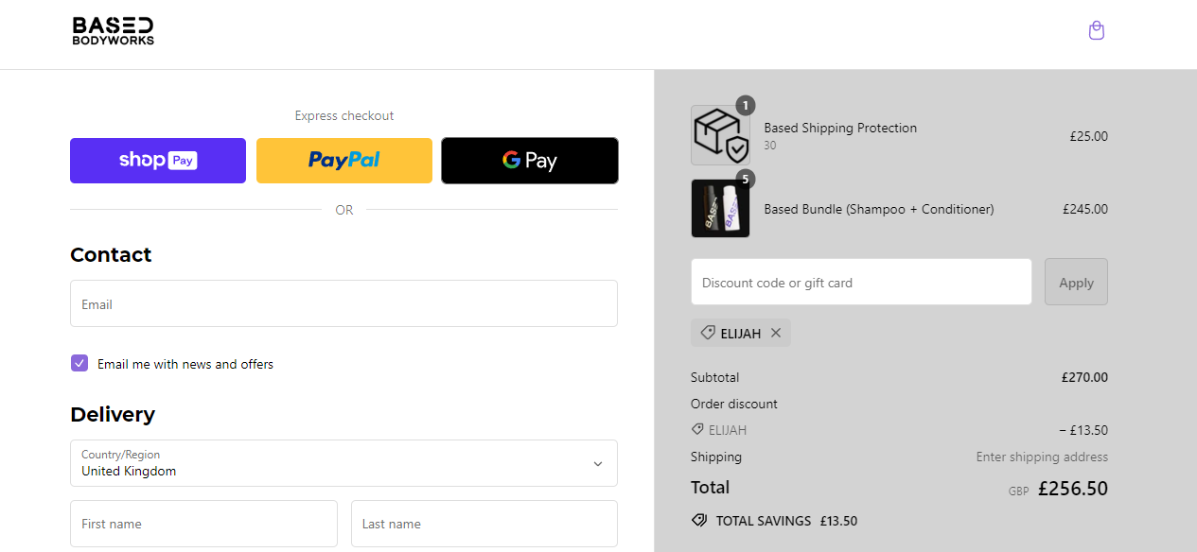Select the First name field

coord(203,524)
